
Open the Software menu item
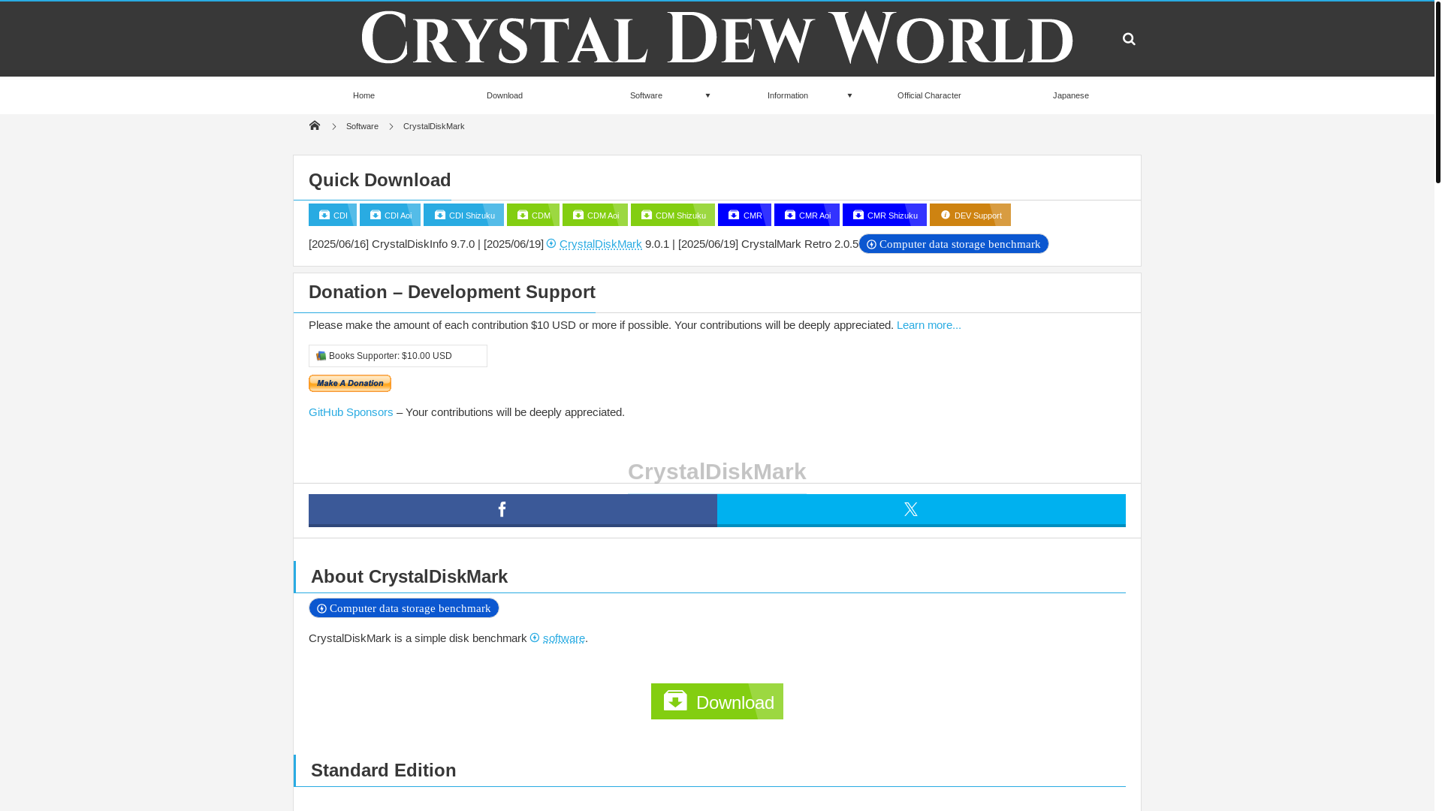coord(646,95)
